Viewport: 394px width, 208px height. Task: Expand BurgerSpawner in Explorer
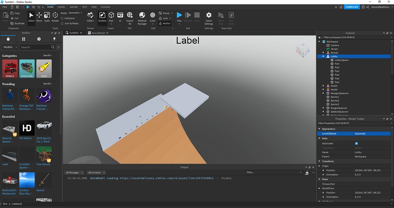(324, 108)
